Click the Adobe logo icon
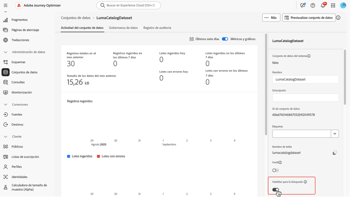 click(x=19, y=5)
